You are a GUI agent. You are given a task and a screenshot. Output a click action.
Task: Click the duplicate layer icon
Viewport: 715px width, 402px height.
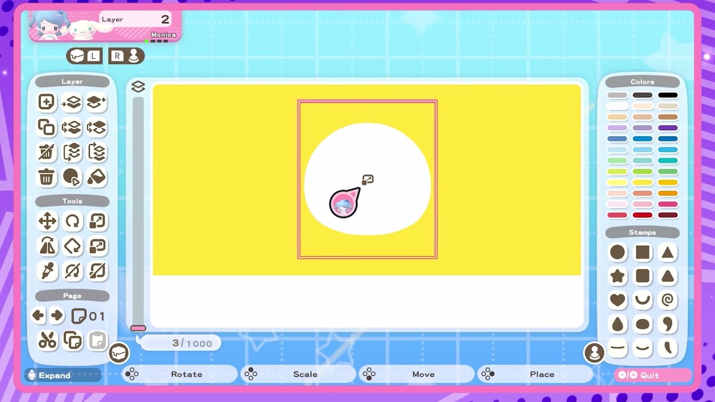click(x=46, y=127)
